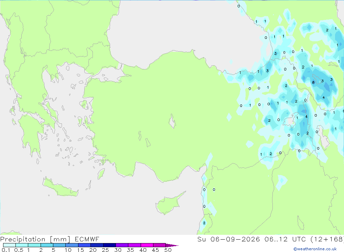Pick the 5–10 mm blue legend swatch

pyautogui.click(x=60, y=245)
